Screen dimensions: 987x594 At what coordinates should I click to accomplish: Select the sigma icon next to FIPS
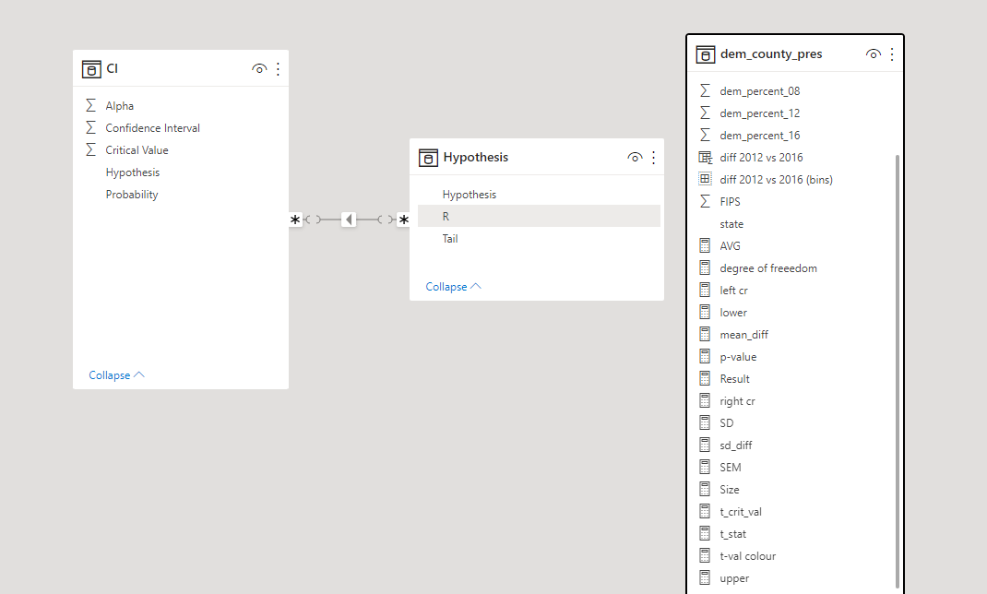706,201
